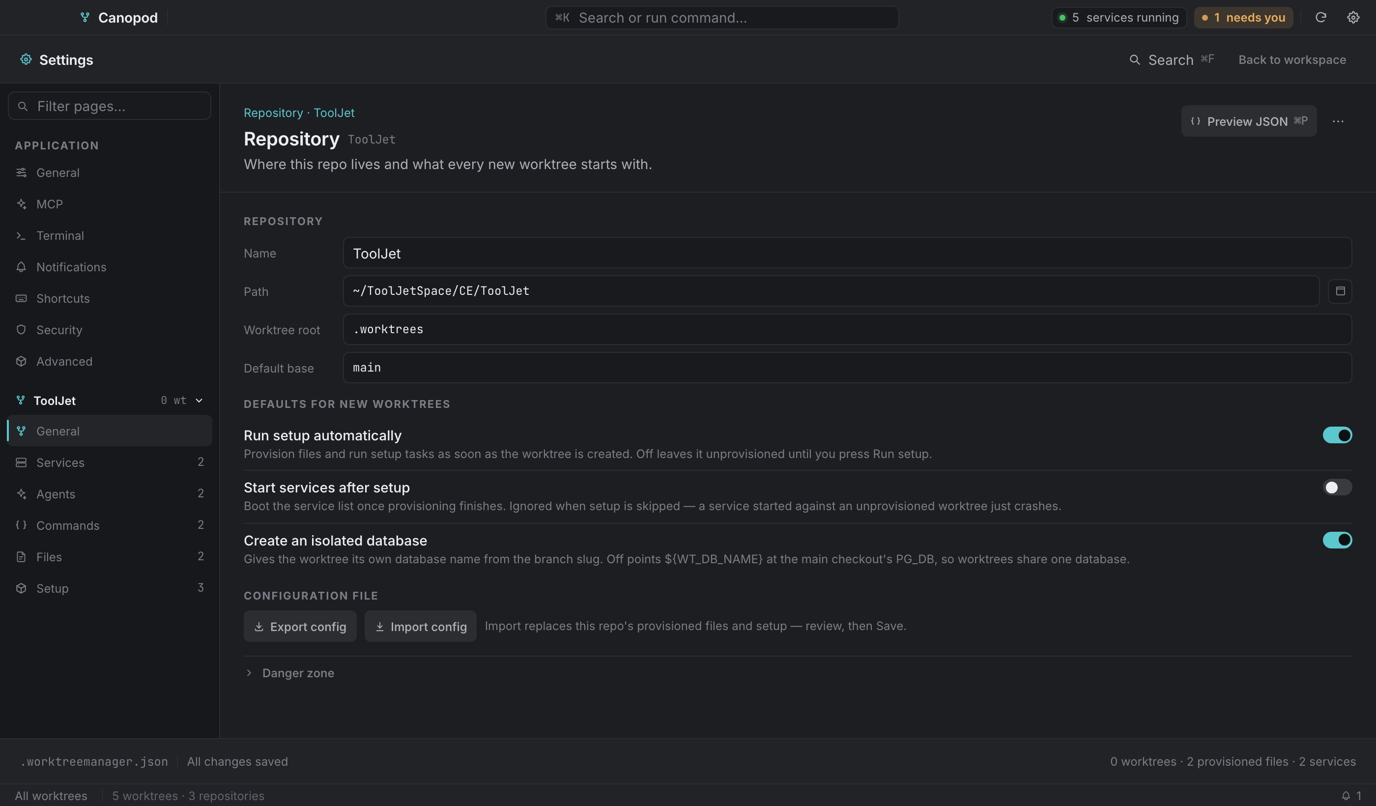1376x806 pixels.
Task: Click the Files document icon in sidebar
Action: pos(21,556)
